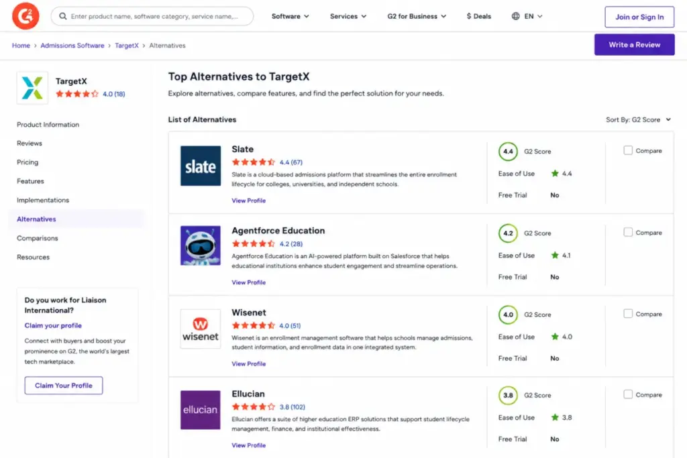The image size is (687, 458).
Task: Open the Ellucian product title
Action: pos(248,394)
